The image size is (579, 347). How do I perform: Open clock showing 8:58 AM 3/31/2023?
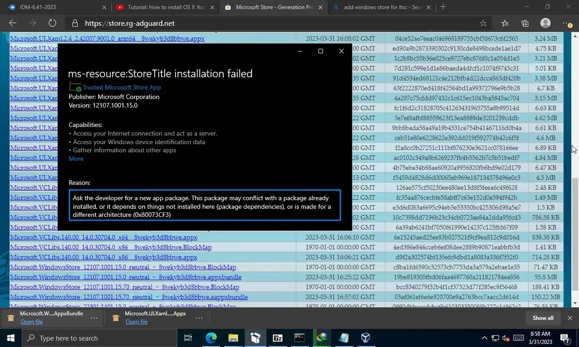pyautogui.click(x=540, y=338)
